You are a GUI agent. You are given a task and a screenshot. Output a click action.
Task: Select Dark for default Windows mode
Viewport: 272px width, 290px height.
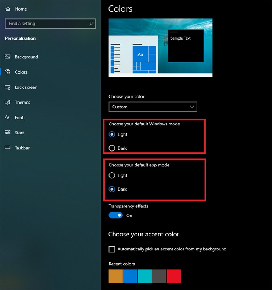(112, 148)
